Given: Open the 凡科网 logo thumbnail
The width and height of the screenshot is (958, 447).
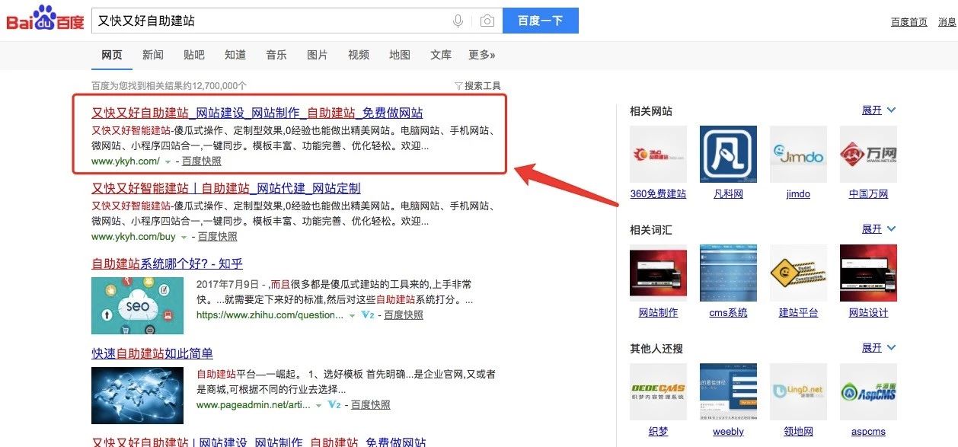Looking at the screenshot, I should 729,155.
